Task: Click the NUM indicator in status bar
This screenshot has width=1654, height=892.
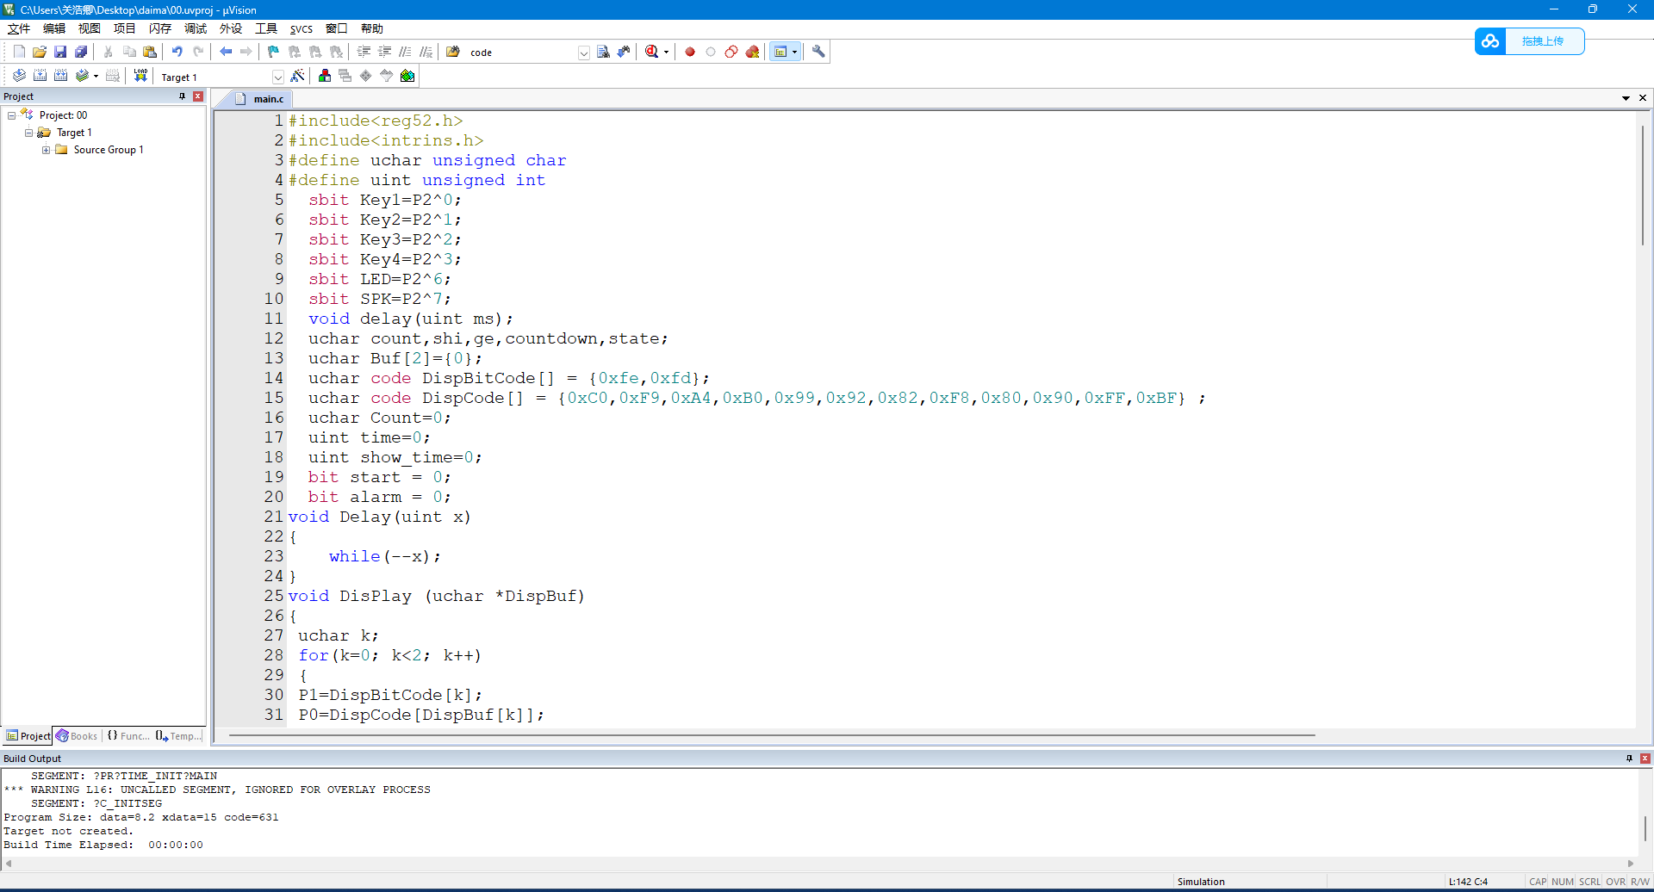Action: (x=1563, y=882)
